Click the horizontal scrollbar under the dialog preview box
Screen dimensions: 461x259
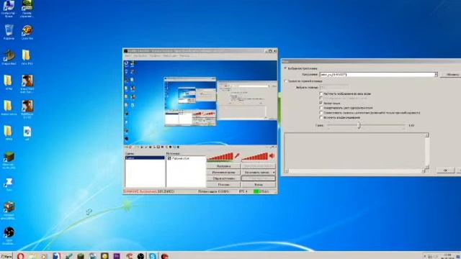pyautogui.click(x=355, y=171)
